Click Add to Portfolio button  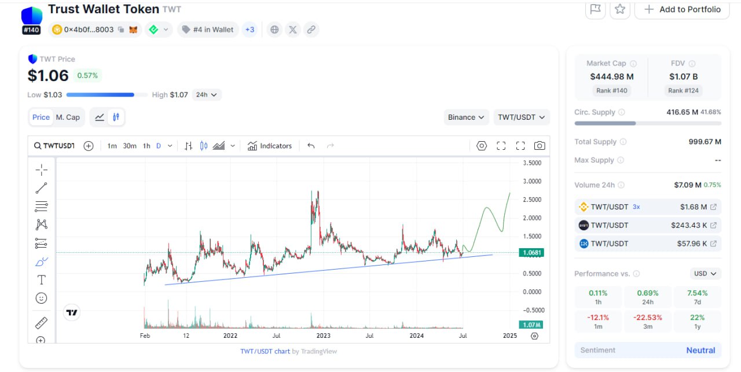682,9
